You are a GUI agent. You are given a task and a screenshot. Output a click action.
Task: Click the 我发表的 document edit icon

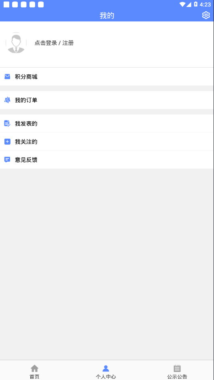(x=7, y=124)
